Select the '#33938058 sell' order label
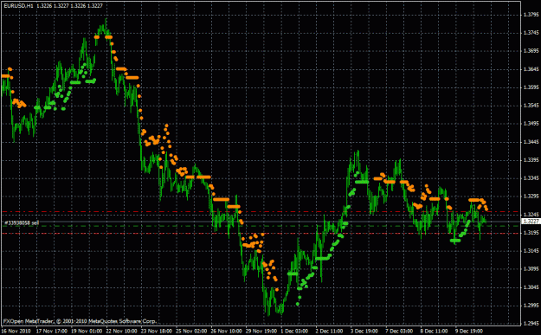The image size is (541, 335). [22, 222]
